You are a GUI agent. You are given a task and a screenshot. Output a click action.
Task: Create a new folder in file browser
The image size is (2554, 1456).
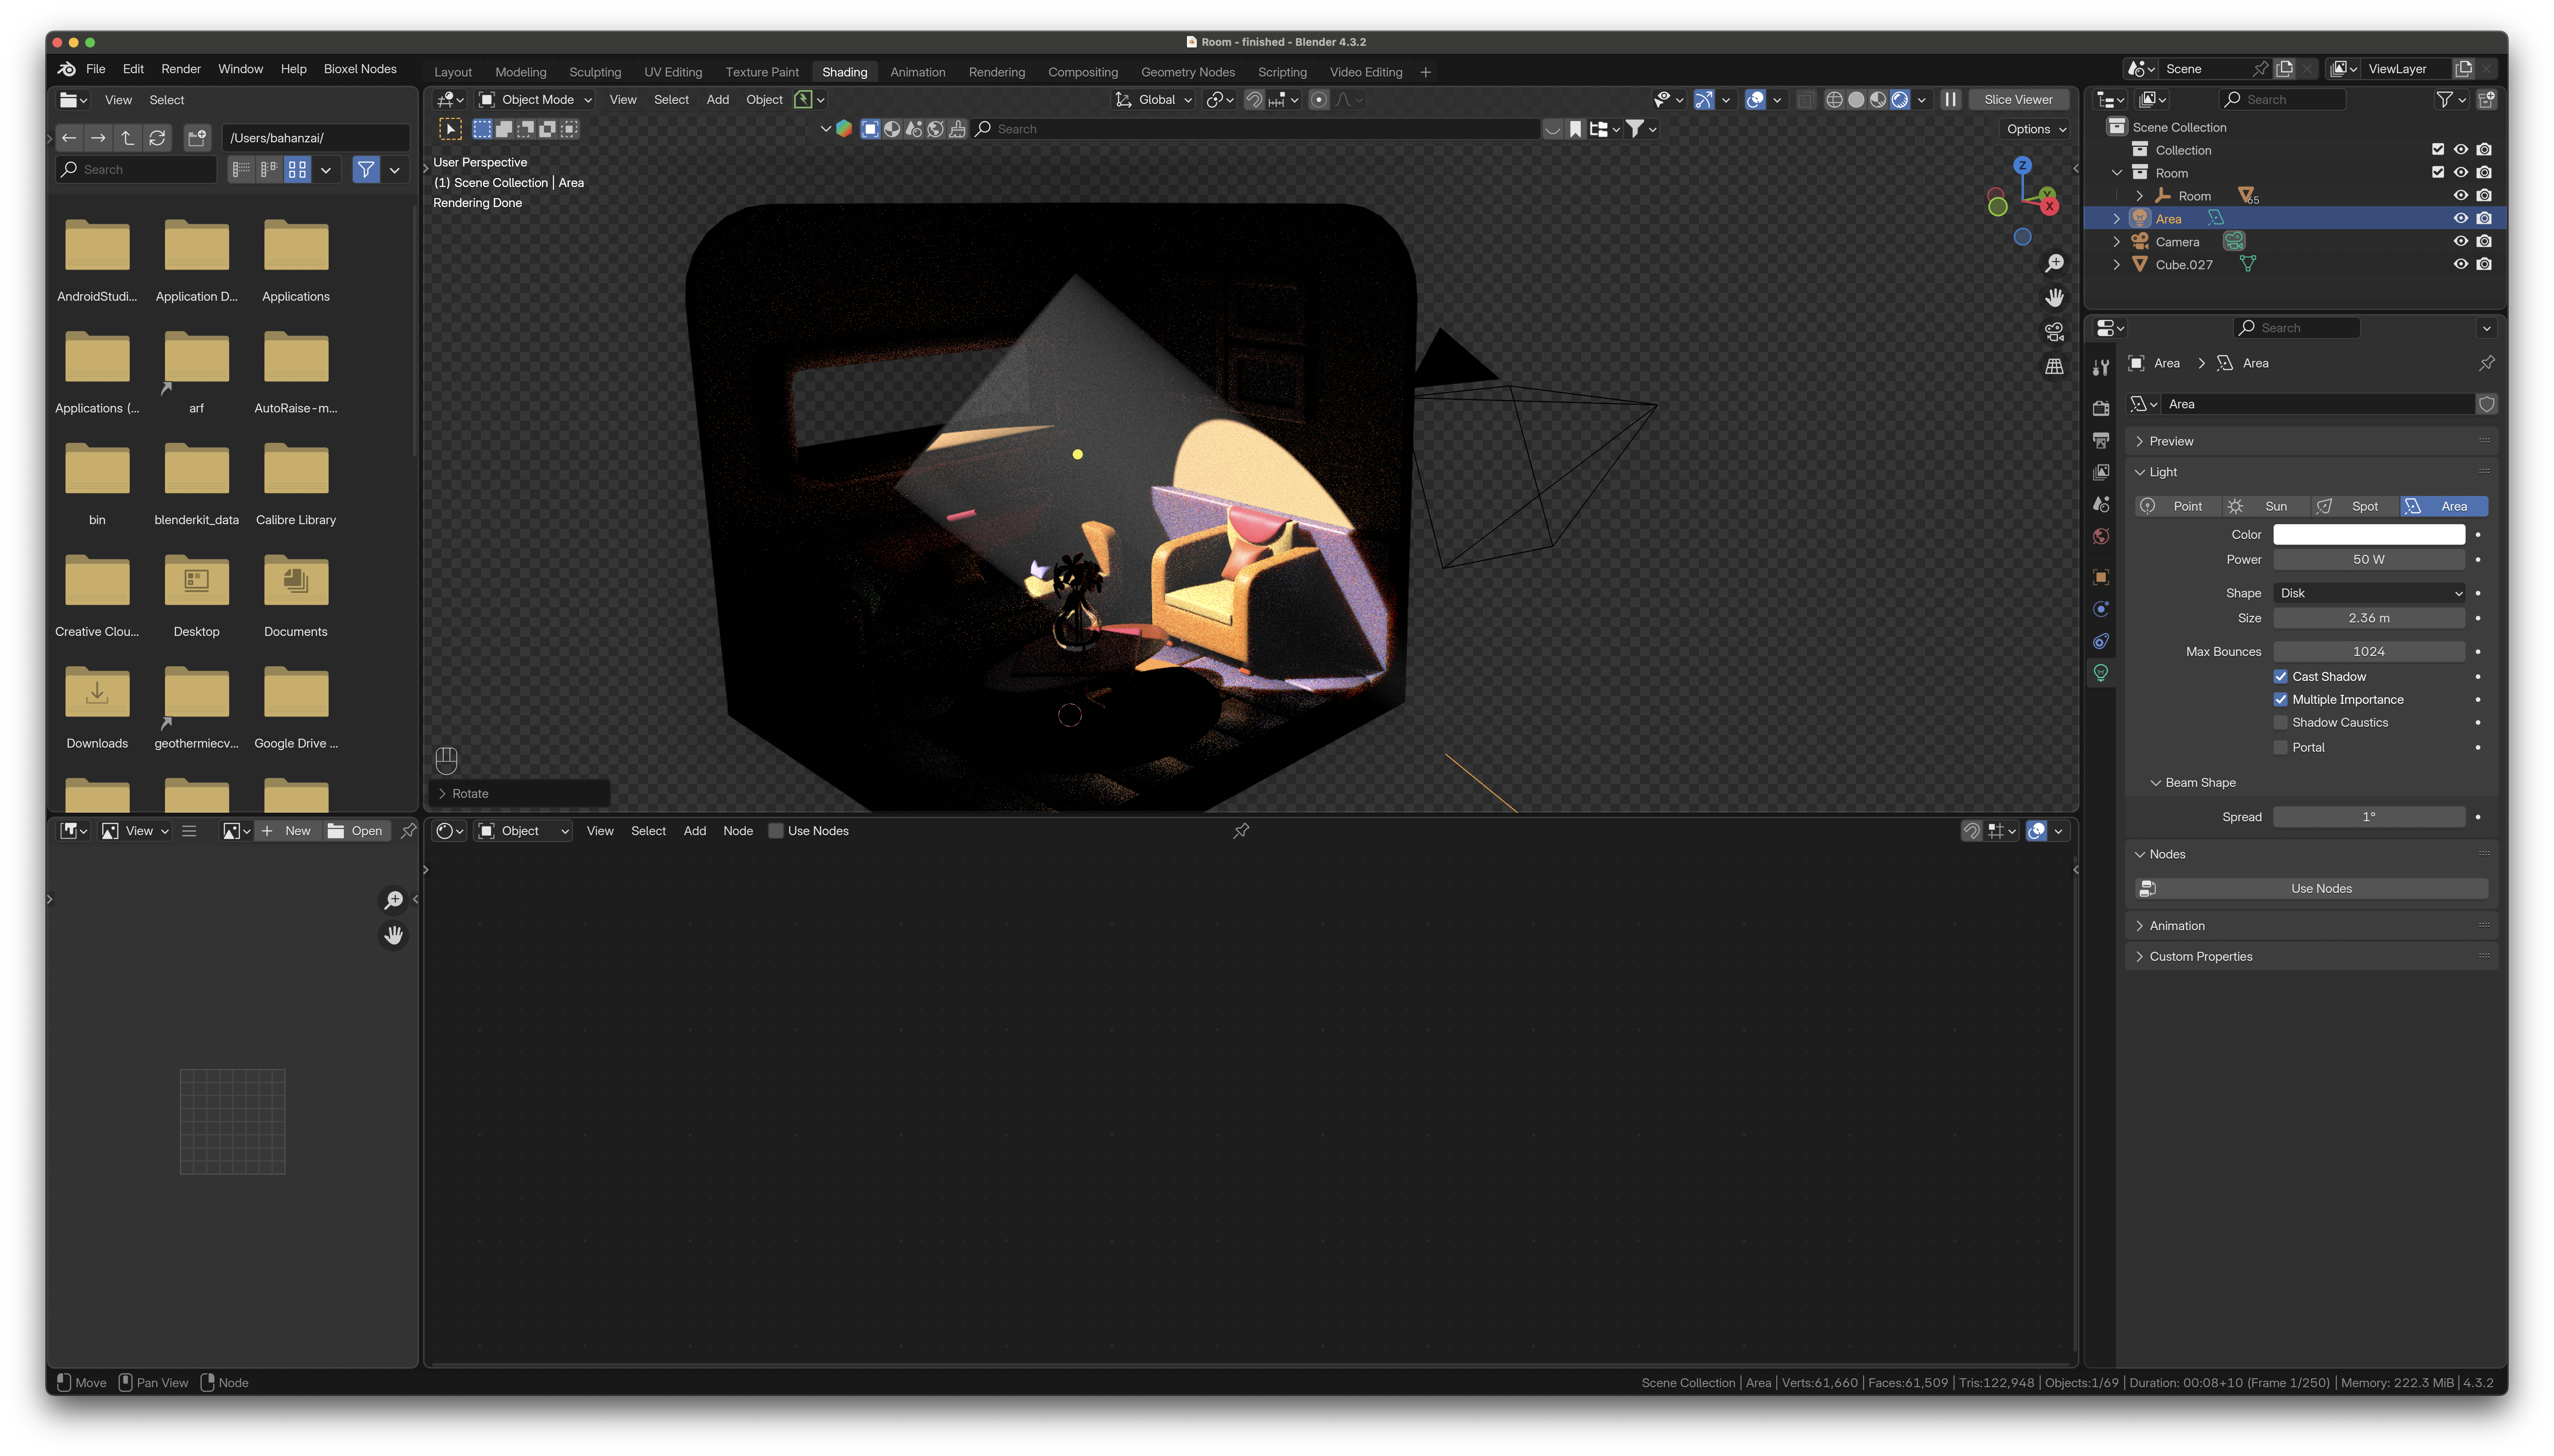[x=197, y=138]
